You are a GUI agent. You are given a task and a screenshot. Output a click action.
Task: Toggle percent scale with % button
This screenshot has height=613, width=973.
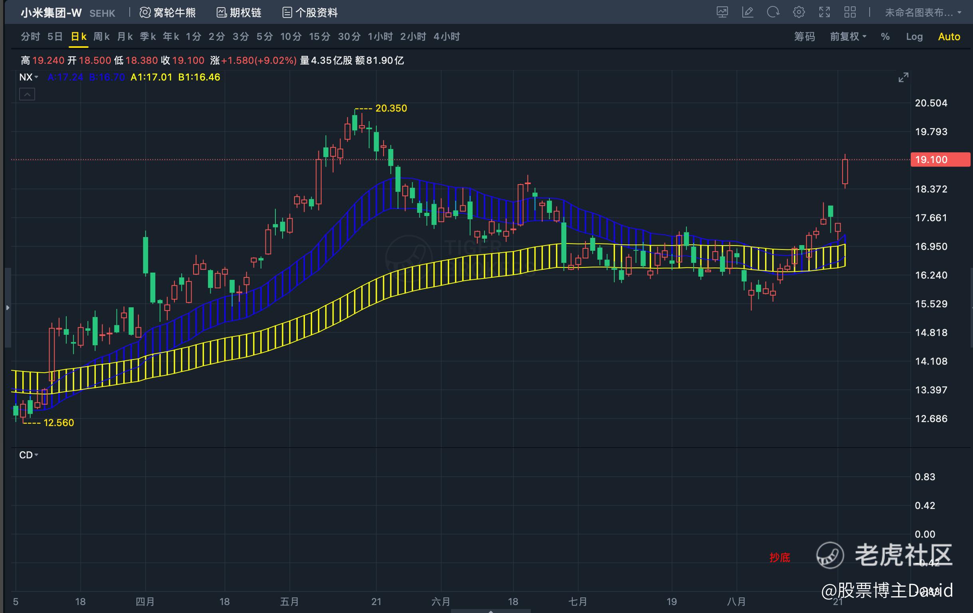[885, 37]
